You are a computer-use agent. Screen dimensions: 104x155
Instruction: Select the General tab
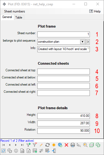pos(7,17)
